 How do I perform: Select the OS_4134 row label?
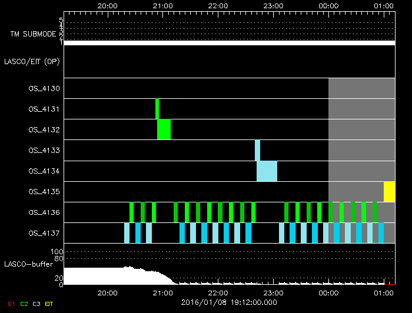[x=44, y=171]
